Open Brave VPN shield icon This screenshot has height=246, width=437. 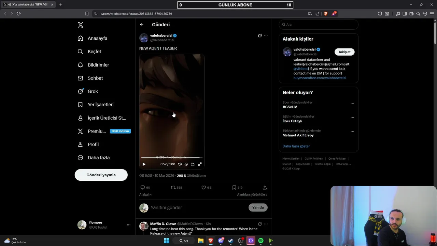[x=425, y=14]
